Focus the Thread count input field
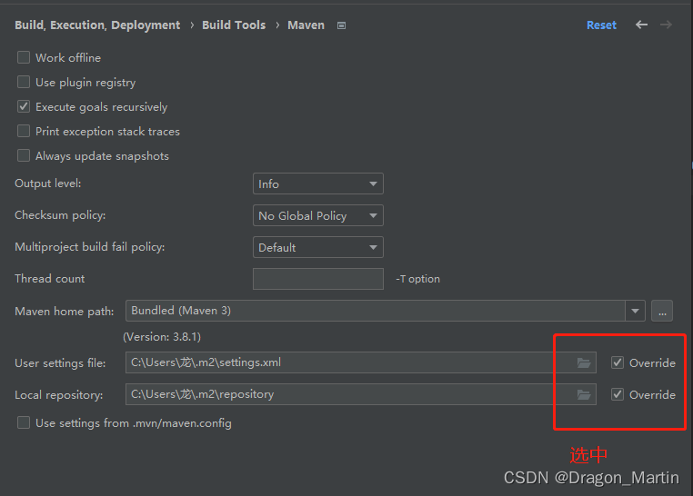The image size is (693, 496). (x=317, y=279)
